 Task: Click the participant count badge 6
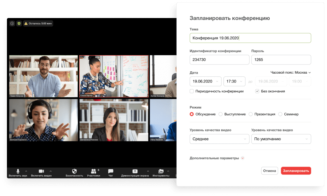pos(98,170)
